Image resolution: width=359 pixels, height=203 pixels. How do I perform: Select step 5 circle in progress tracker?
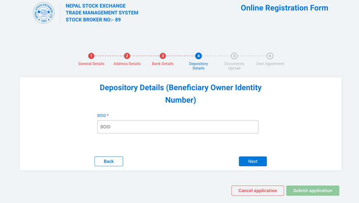[234, 56]
